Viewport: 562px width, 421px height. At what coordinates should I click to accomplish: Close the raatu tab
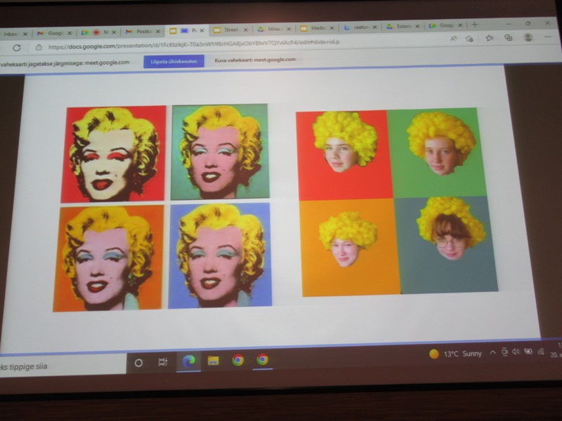coord(374,27)
